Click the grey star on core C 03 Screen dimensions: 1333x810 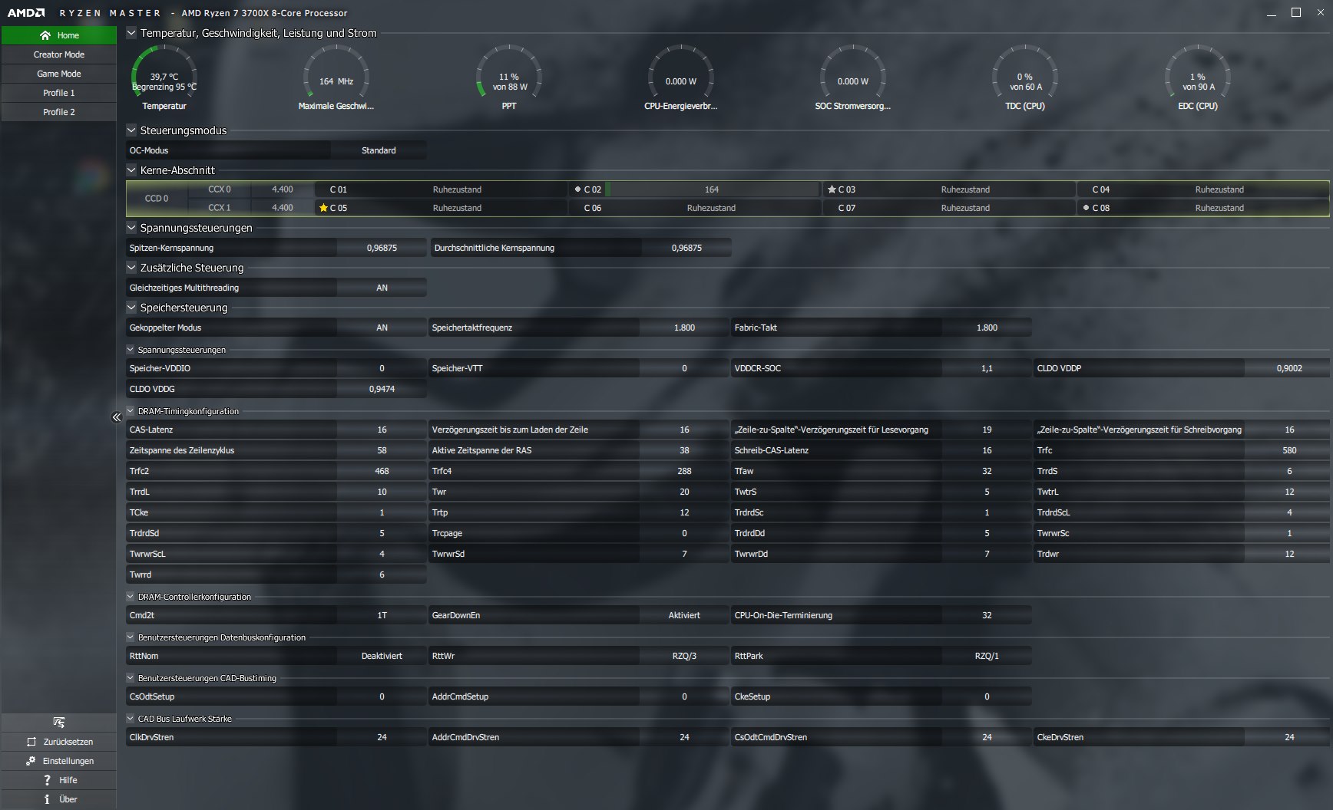point(832,189)
